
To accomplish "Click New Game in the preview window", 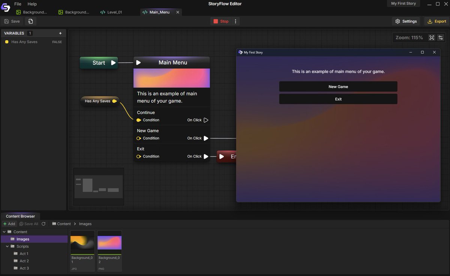I will coord(338,86).
